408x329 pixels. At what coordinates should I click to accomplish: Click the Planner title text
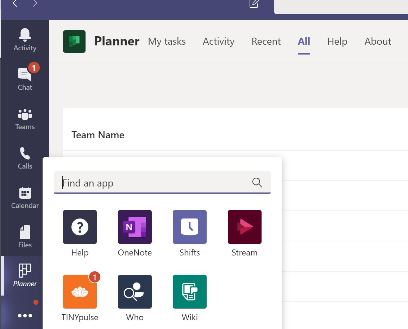pos(117,41)
